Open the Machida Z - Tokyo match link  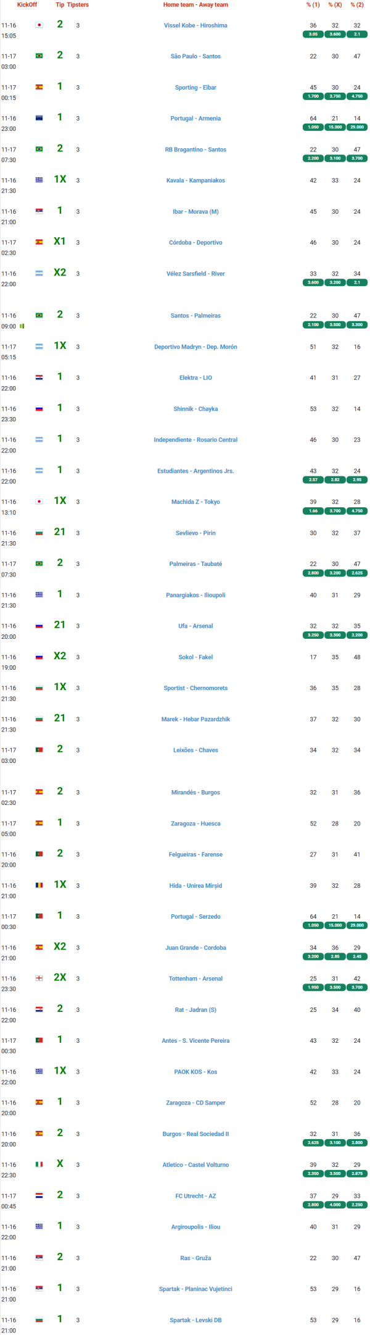tap(195, 502)
